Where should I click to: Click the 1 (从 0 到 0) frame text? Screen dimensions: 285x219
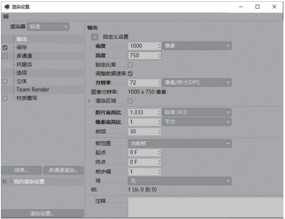click(x=142, y=190)
